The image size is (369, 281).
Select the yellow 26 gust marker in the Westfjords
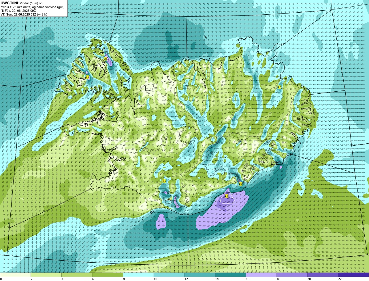[87, 77]
